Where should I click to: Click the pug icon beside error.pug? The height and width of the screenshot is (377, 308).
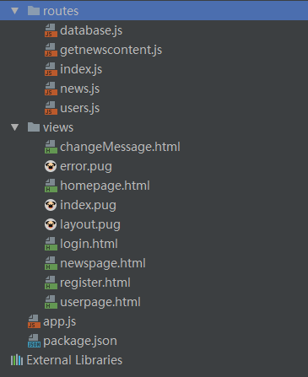pyautogui.click(x=51, y=166)
